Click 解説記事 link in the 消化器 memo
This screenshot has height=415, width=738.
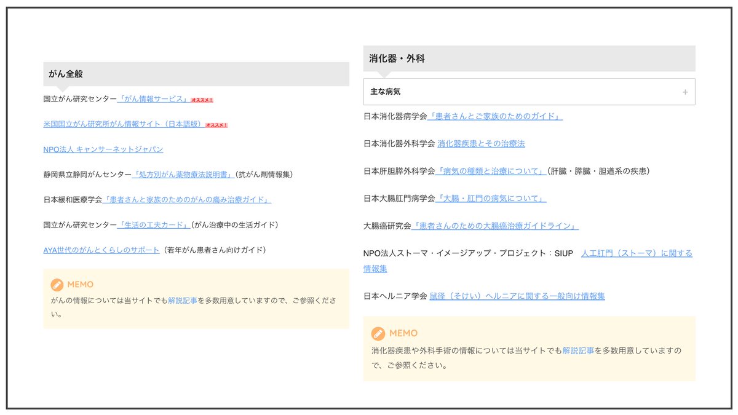pos(578,350)
